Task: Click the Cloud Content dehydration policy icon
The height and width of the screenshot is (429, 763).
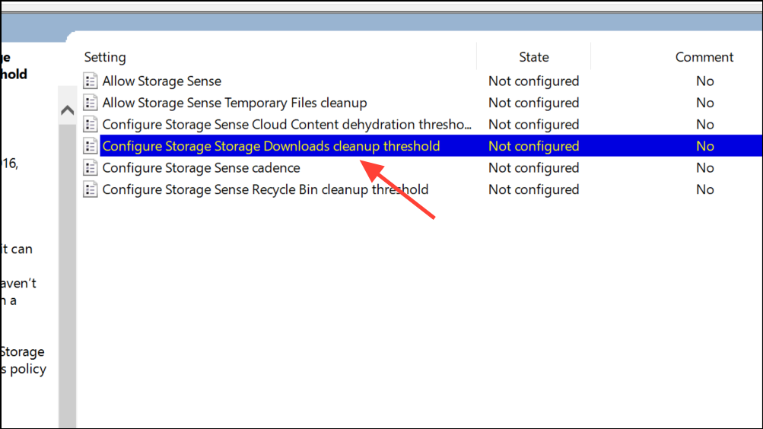Action: click(x=90, y=125)
